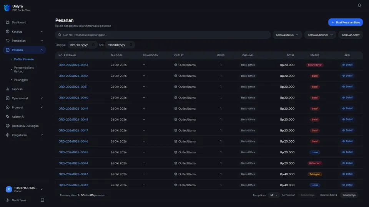Click Buat Pesanan Baru button

click(346, 22)
